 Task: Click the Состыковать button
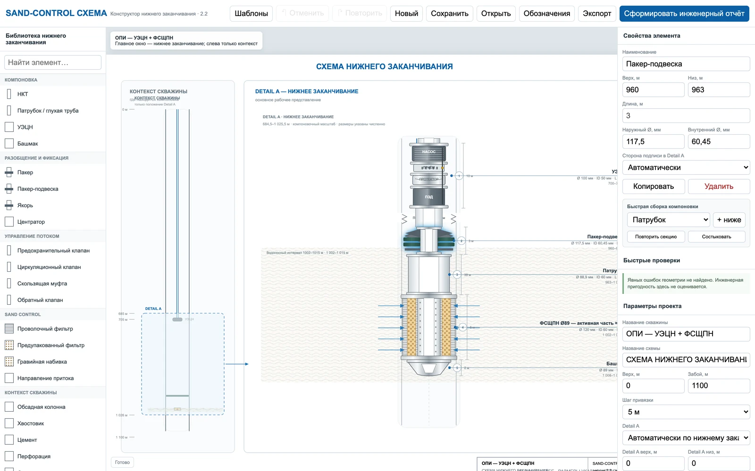click(x=717, y=237)
